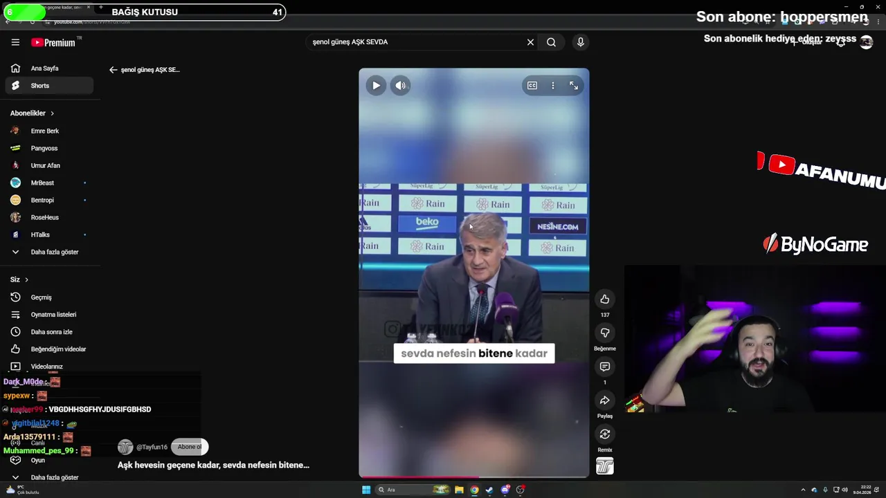Open Oynatma listeleri
This screenshot has height=498, width=886.
pos(48,315)
